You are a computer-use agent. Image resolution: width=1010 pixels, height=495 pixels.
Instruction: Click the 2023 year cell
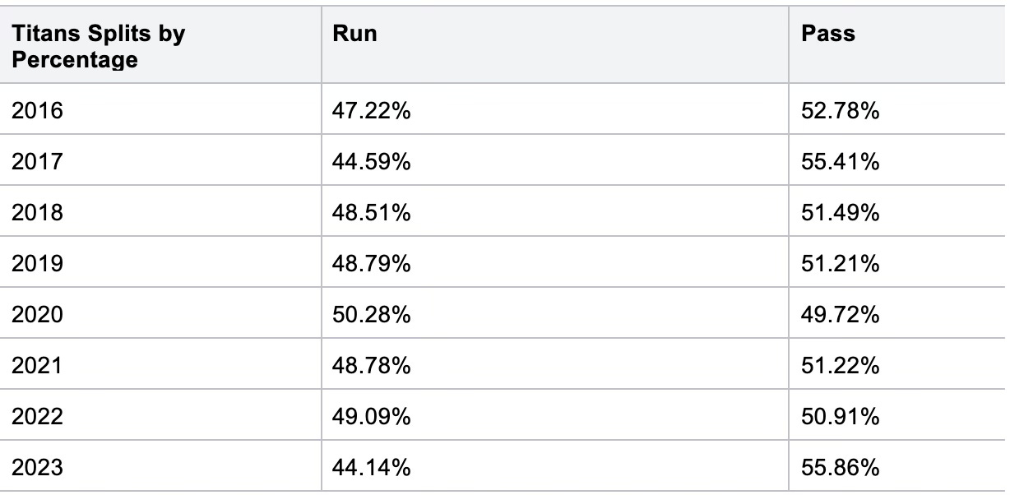pyautogui.click(x=161, y=467)
